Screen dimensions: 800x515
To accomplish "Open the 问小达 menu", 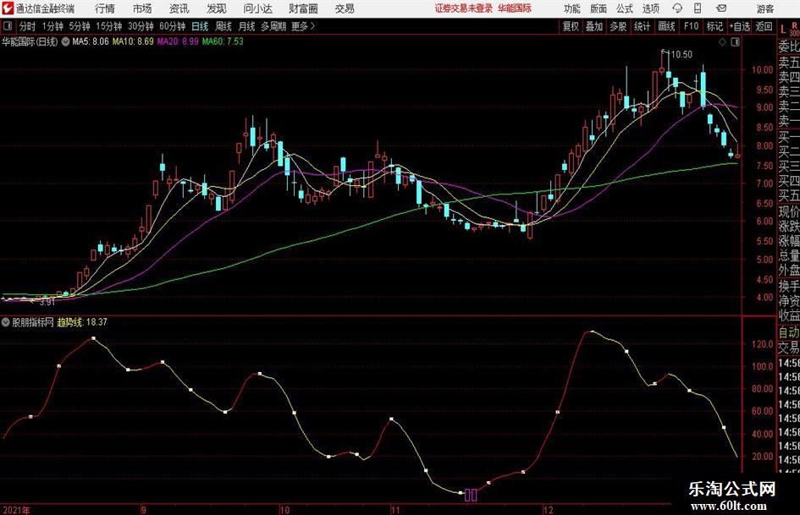I will point(257,8).
